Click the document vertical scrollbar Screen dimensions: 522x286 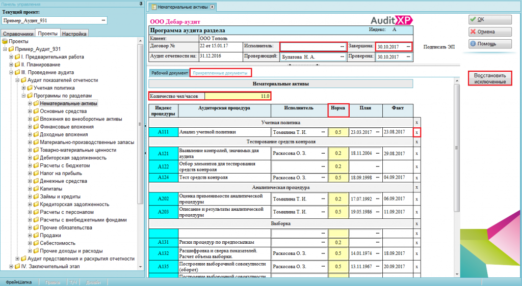click(x=457, y=148)
